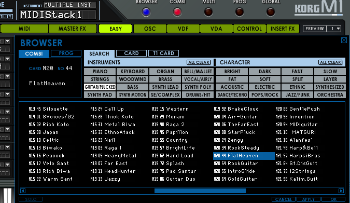Disable the GUITAR/PLUCKED filter
350x203 pixels.
[100, 87]
